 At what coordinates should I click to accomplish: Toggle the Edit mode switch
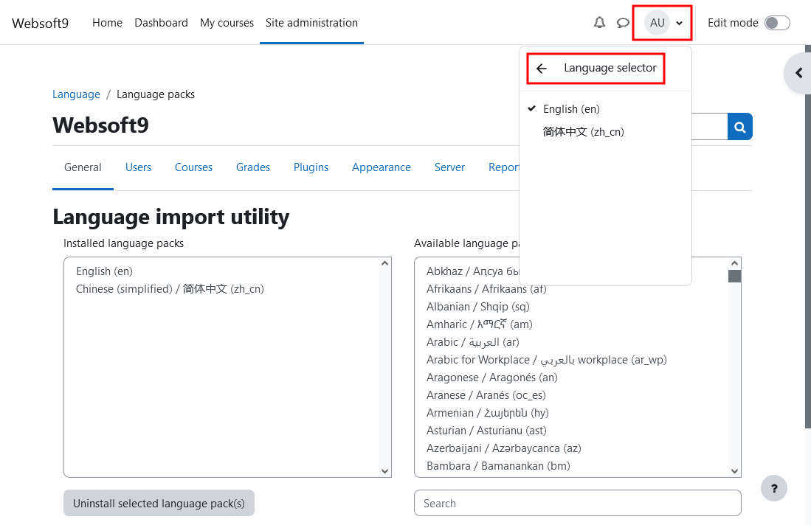776,23
